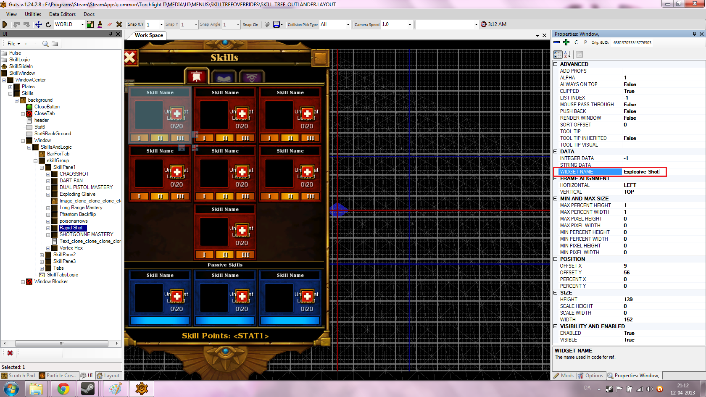The width and height of the screenshot is (706, 397).
Task: Switch to the Particle Creator tab
Action: click(58, 376)
